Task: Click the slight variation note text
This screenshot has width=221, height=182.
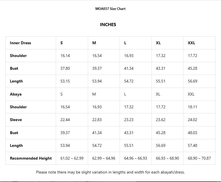Action: (x=110, y=172)
